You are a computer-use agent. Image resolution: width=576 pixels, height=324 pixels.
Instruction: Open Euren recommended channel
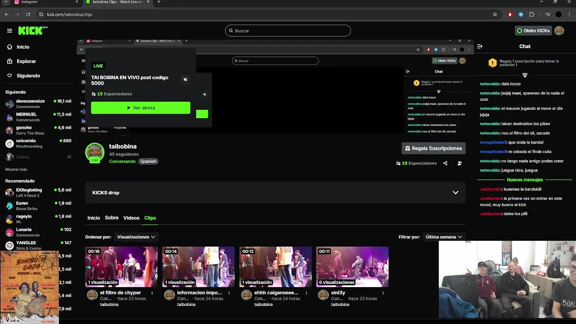[x=38, y=206]
